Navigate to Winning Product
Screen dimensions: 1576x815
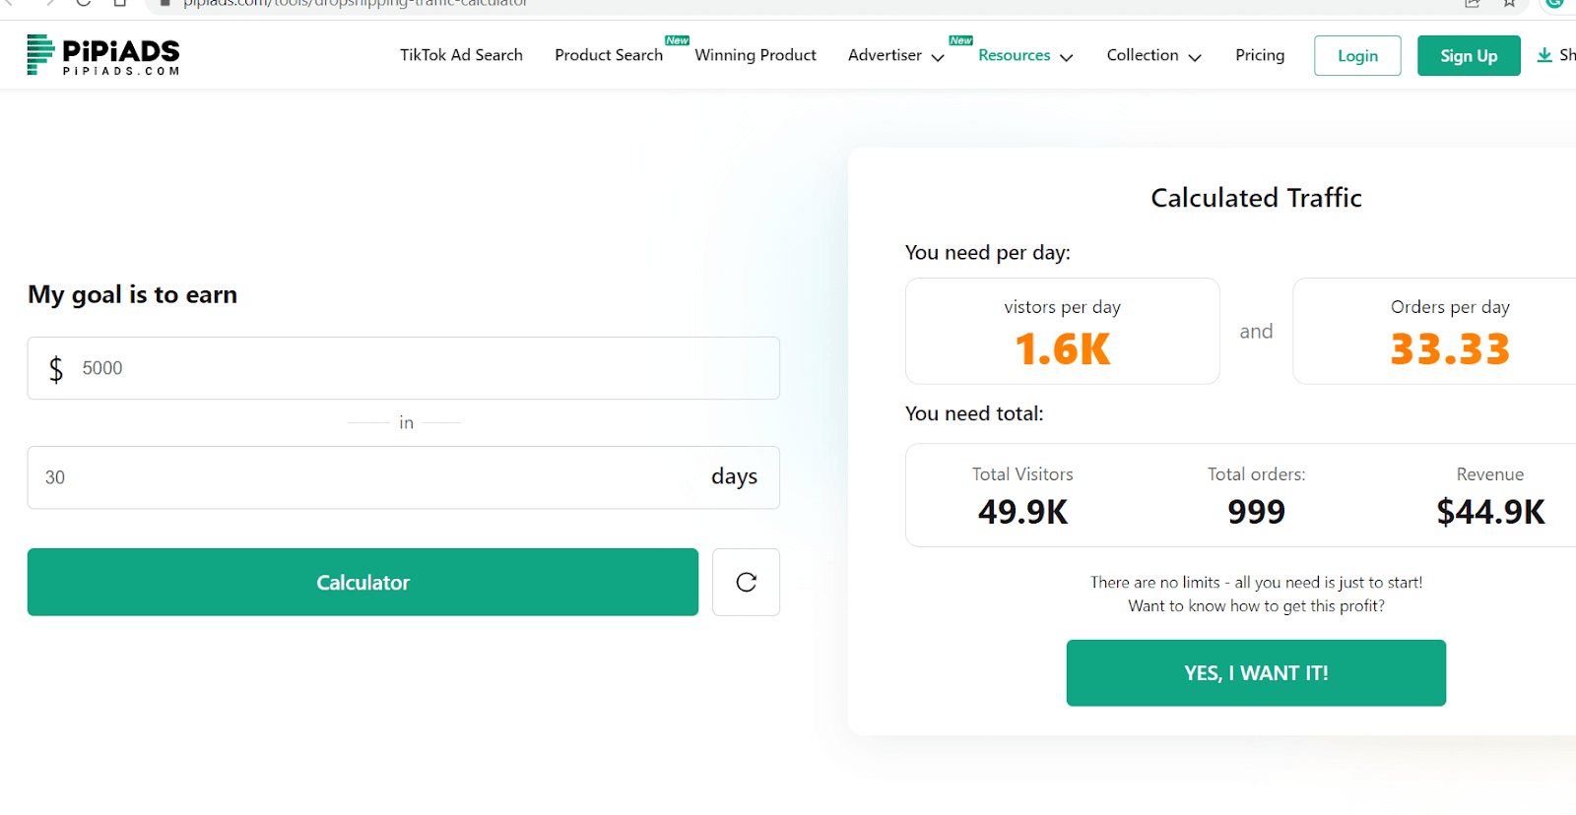click(x=755, y=55)
